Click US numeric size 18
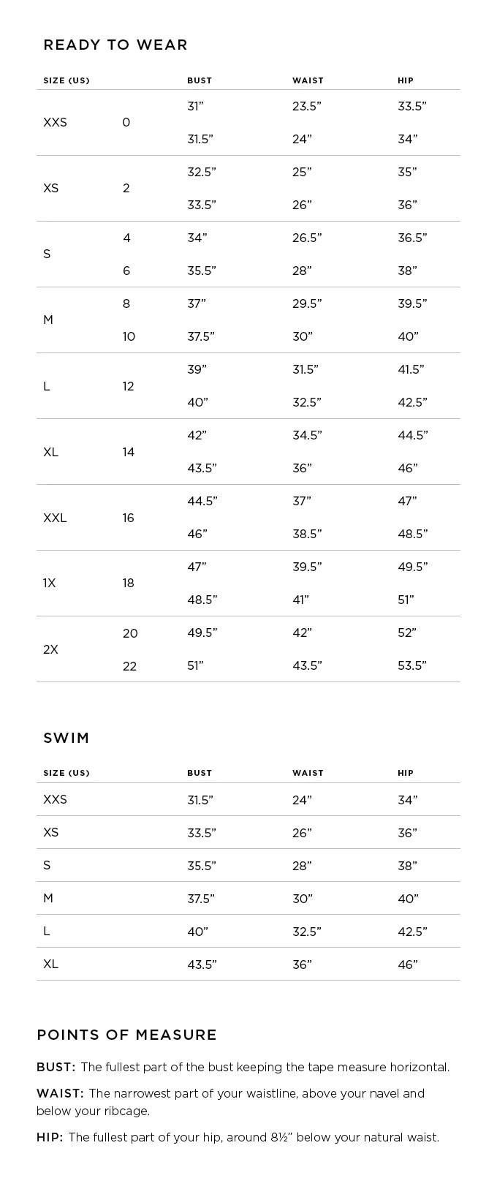 click(x=128, y=584)
